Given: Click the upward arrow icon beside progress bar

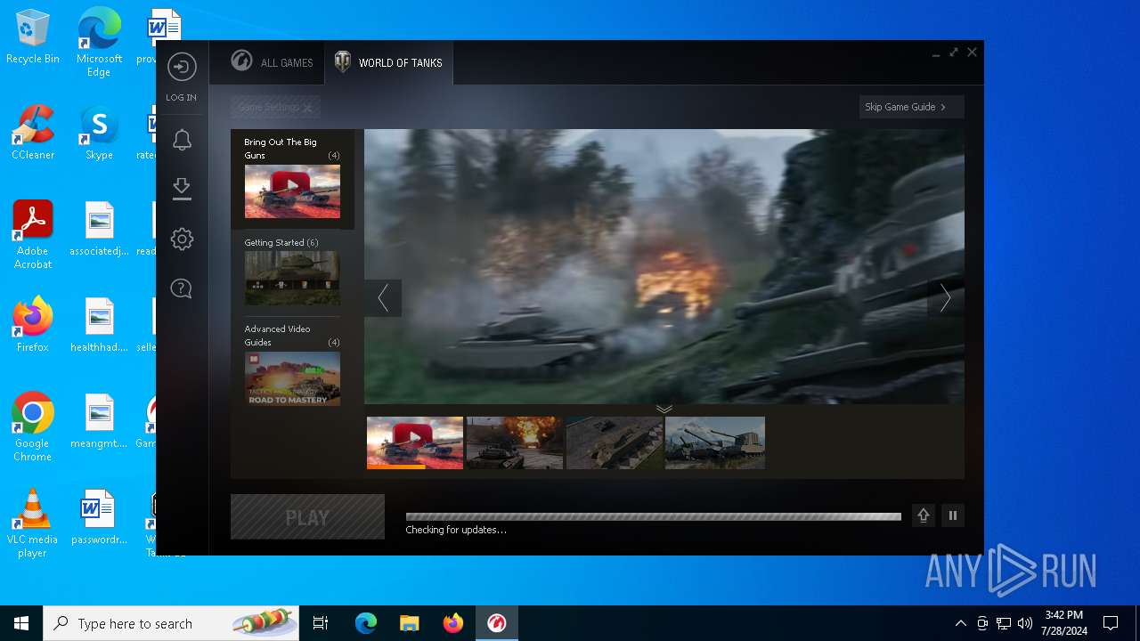Looking at the screenshot, I should [924, 515].
